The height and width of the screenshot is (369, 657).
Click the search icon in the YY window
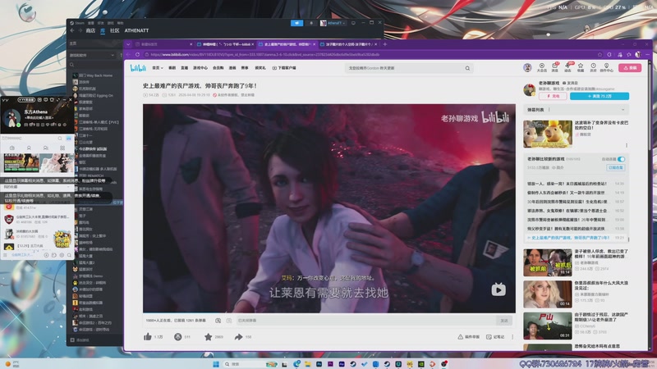pos(60,138)
